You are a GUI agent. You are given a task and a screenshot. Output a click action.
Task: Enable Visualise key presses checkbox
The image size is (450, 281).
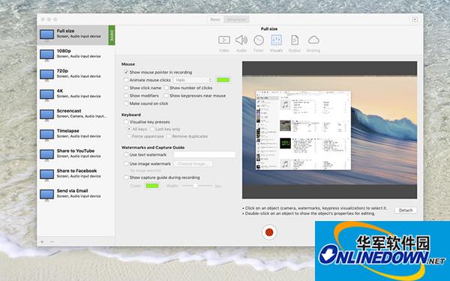[126, 122]
